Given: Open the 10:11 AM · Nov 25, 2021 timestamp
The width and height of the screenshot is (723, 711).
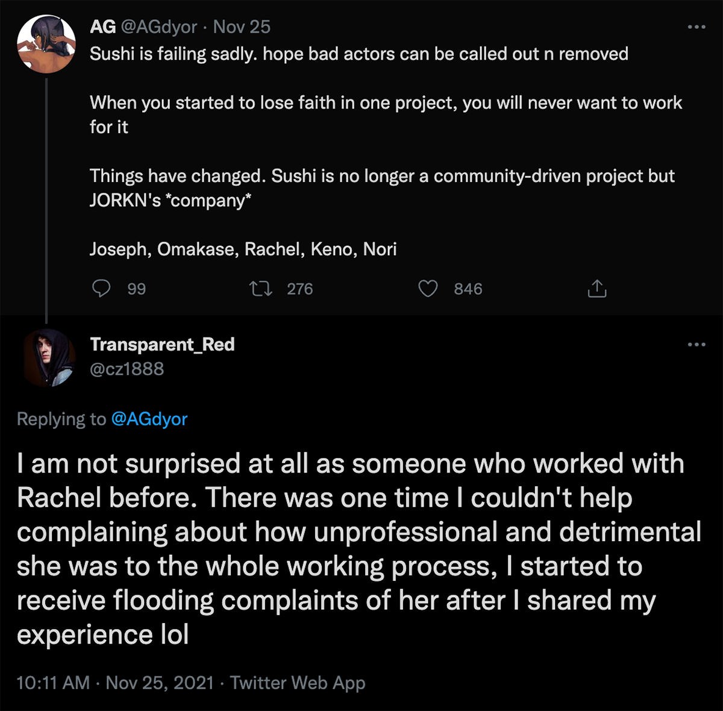Looking at the screenshot, I should point(115,683).
